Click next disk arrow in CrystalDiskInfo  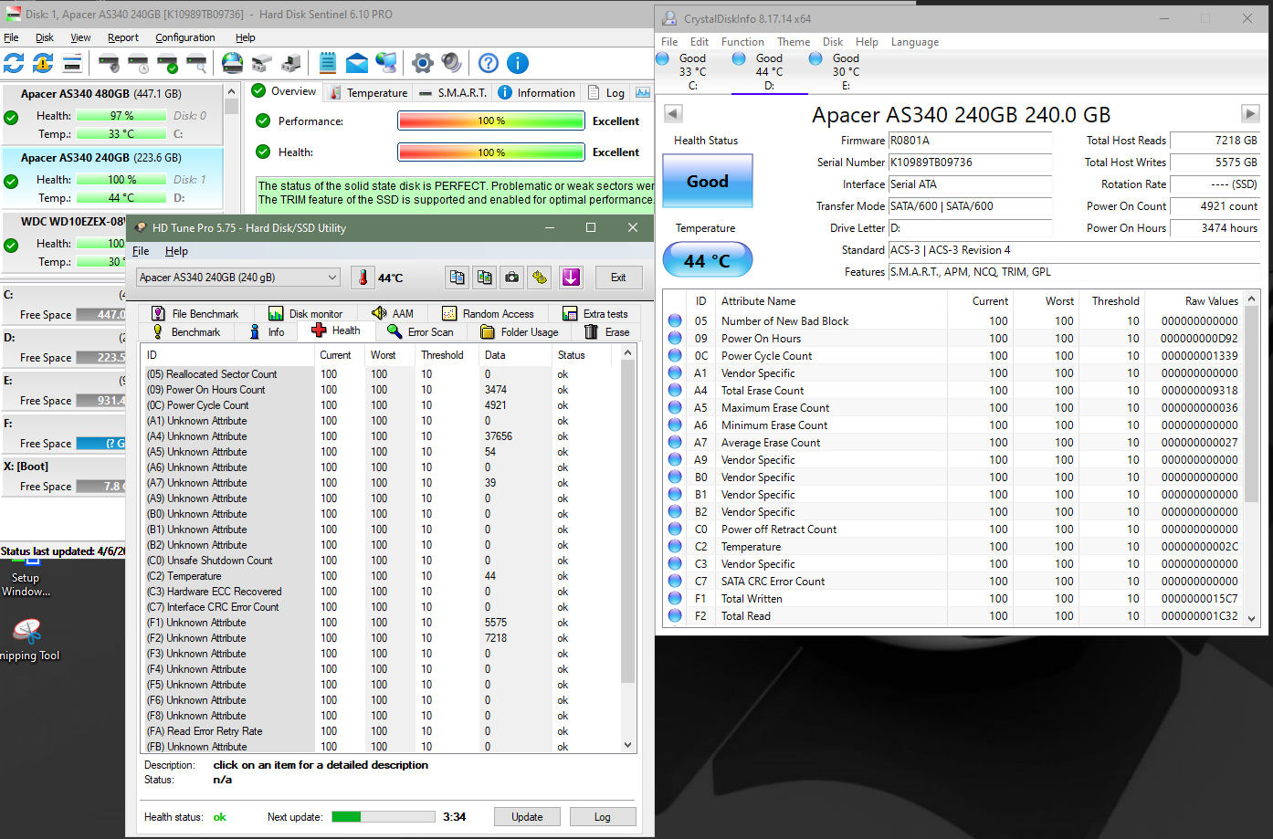(x=1250, y=114)
